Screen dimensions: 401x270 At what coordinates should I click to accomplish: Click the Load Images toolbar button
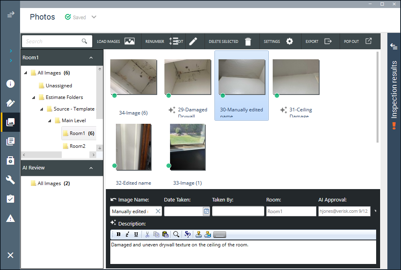tap(115, 41)
